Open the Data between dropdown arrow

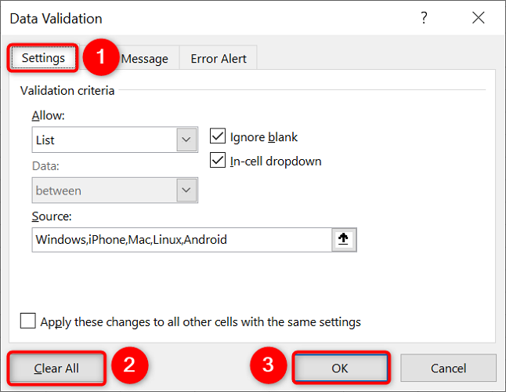(x=186, y=191)
